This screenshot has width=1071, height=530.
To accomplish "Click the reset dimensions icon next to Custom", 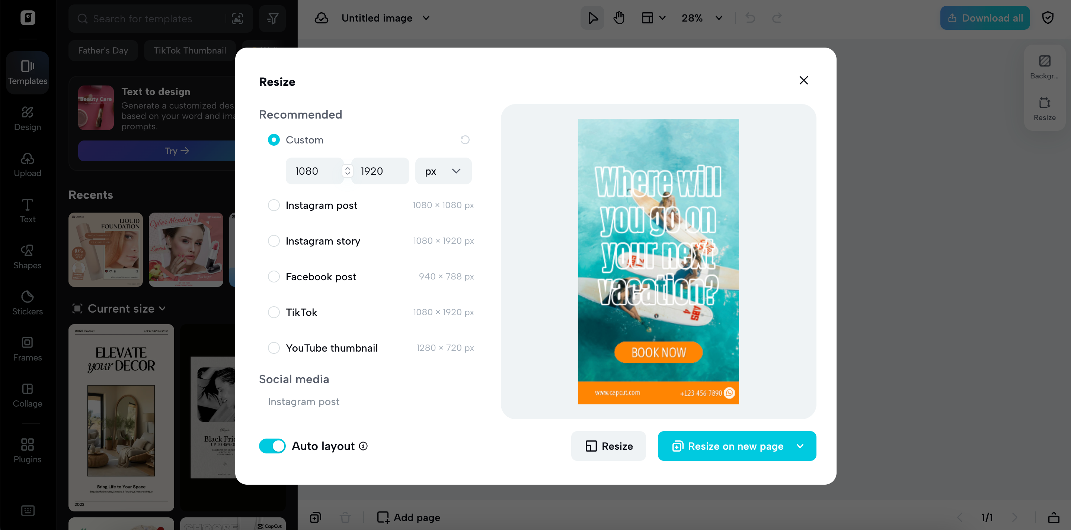I will click(x=464, y=139).
